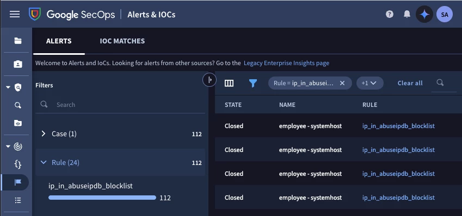Image resolution: width=462 pixels, height=216 pixels.
Task: Click the Alerts & IOCs page title
Action: tap(151, 15)
